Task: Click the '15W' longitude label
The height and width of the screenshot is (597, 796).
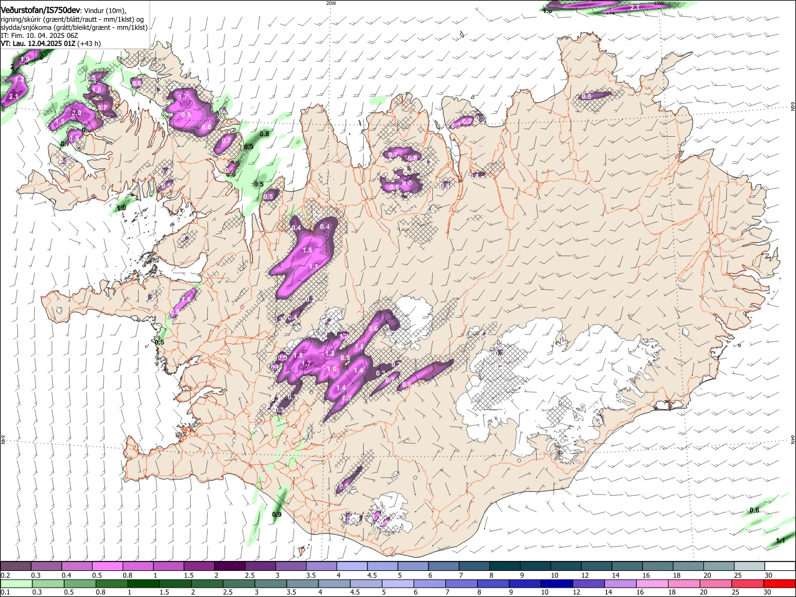Action: [659, 3]
